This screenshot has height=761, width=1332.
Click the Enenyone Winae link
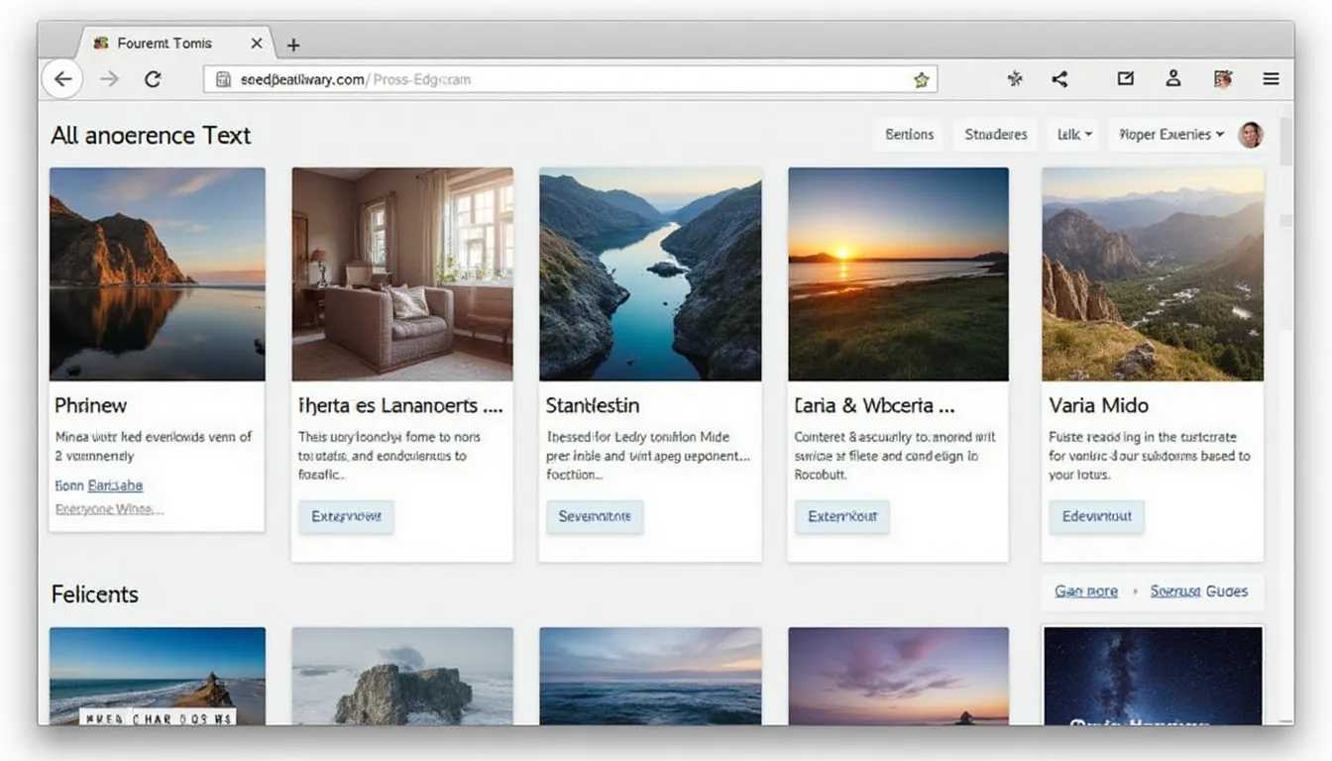pos(109,509)
